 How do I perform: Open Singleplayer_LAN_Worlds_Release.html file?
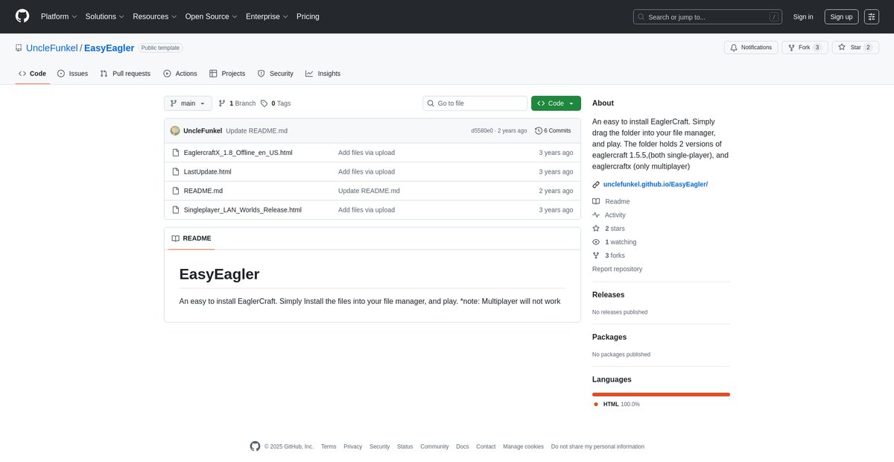pos(243,210)
